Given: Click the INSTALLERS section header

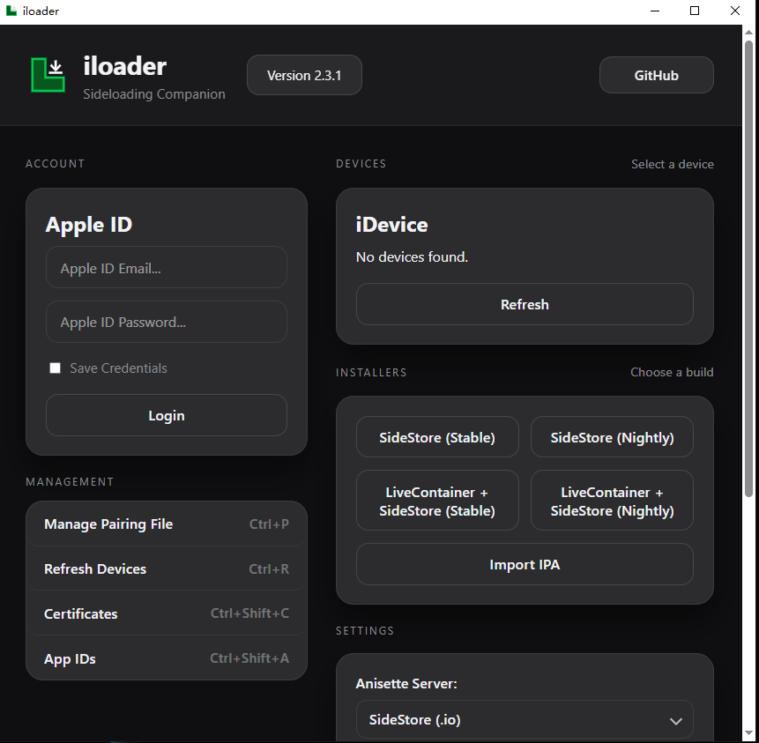Looking at the screenshot, I should [371, 372].
